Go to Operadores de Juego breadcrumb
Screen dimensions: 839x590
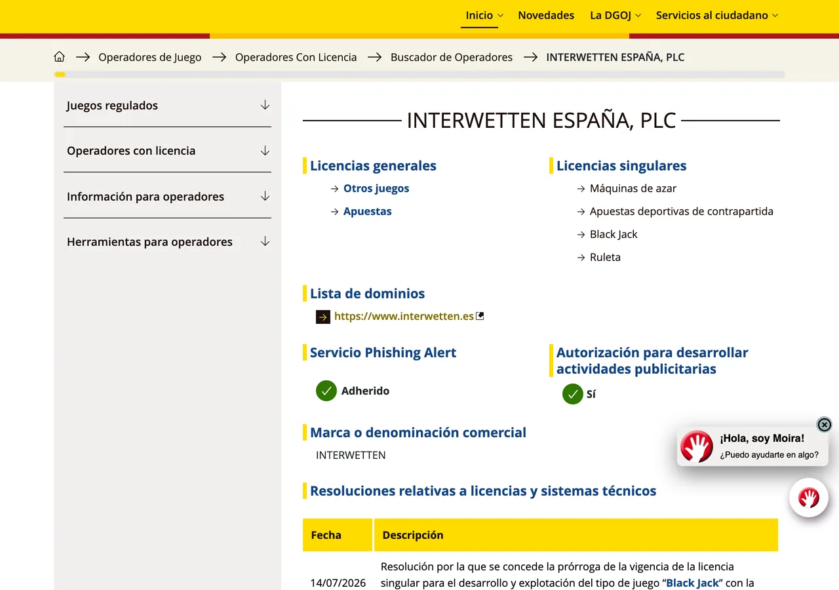(x=150, y=57)
